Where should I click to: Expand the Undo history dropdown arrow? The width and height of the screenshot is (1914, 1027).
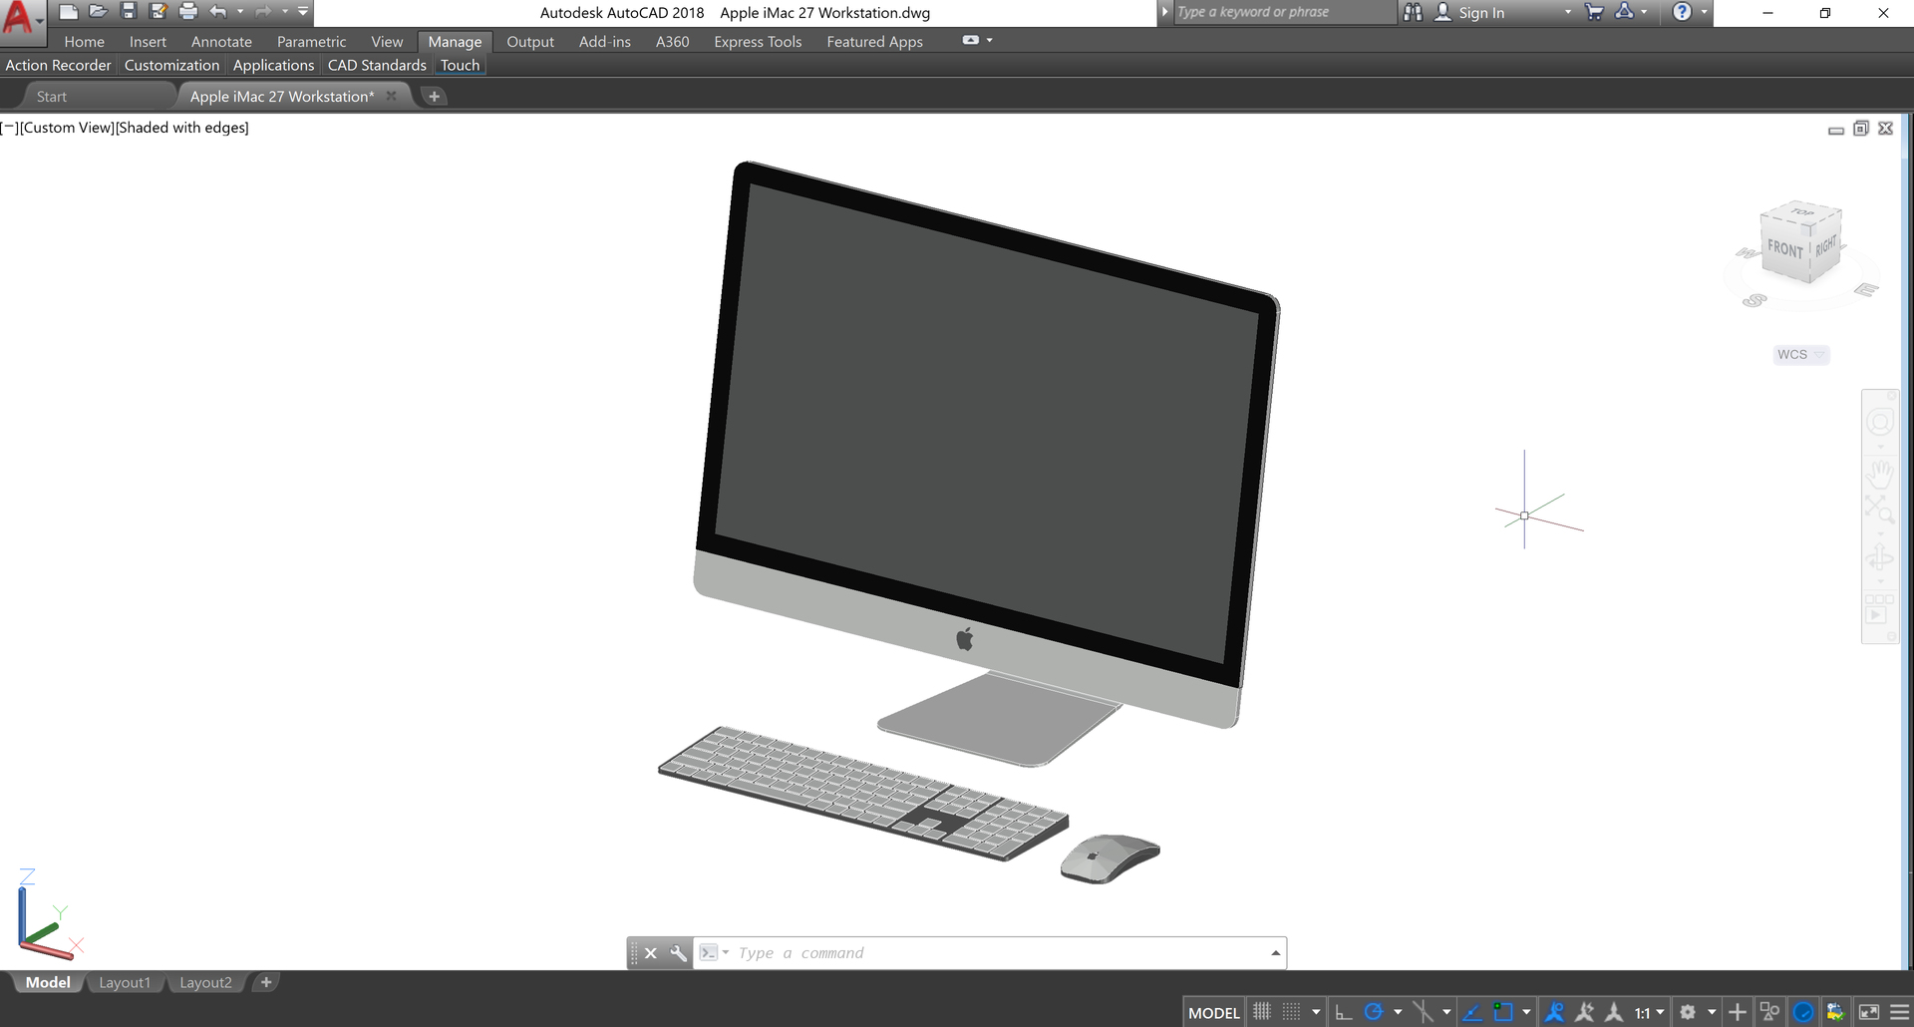[240, 12]
